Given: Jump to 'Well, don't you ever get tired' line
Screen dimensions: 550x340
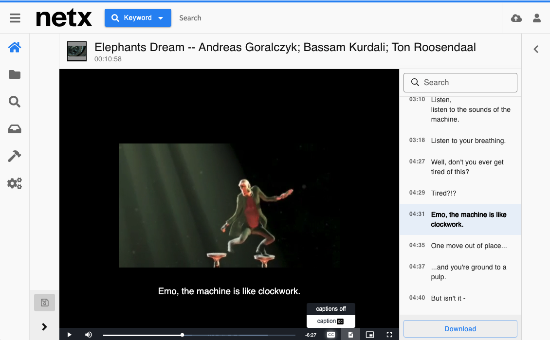Looking at the screenshot, I should click(x=460, y=167).
